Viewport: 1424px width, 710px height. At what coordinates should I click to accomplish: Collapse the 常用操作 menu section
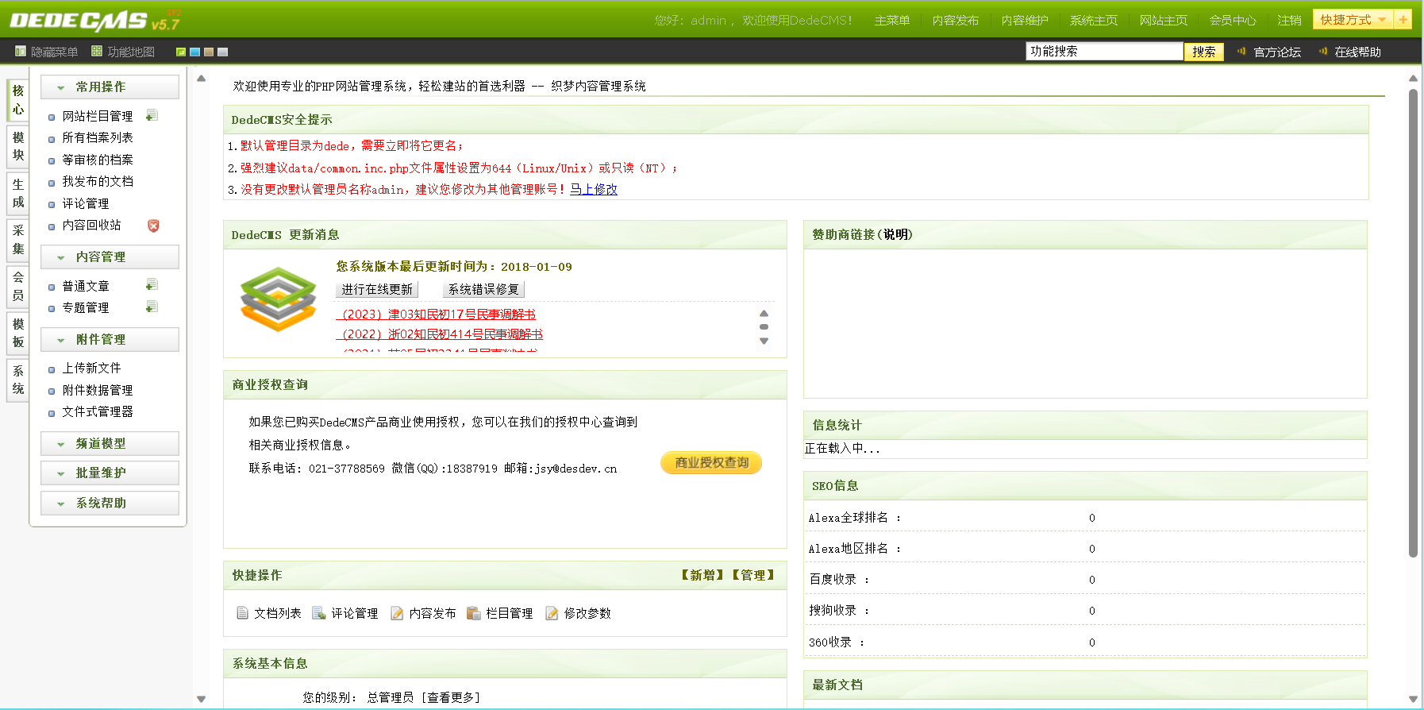point(110,87)
